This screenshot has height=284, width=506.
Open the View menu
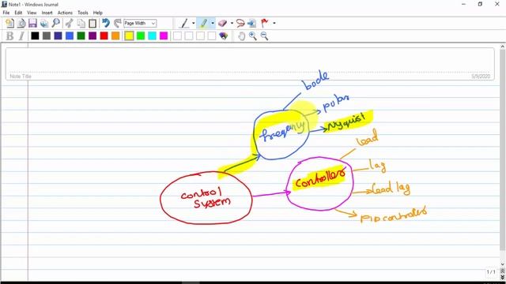tap(32, 13)
